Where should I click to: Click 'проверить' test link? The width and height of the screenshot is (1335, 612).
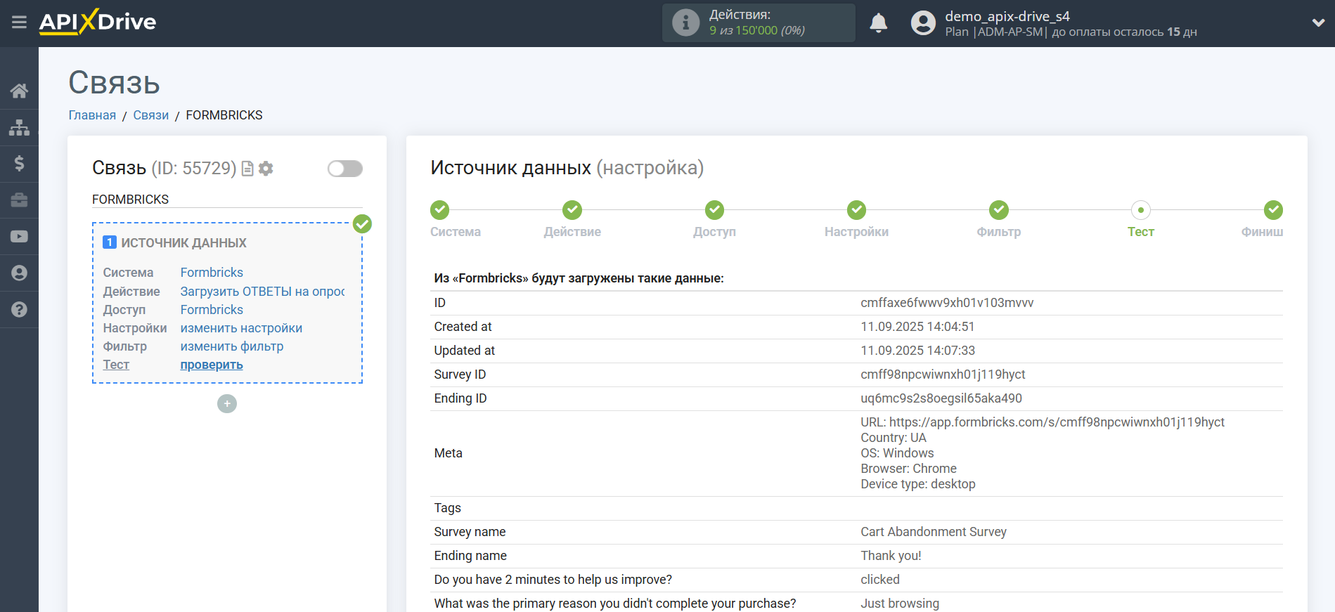(212, 365)
